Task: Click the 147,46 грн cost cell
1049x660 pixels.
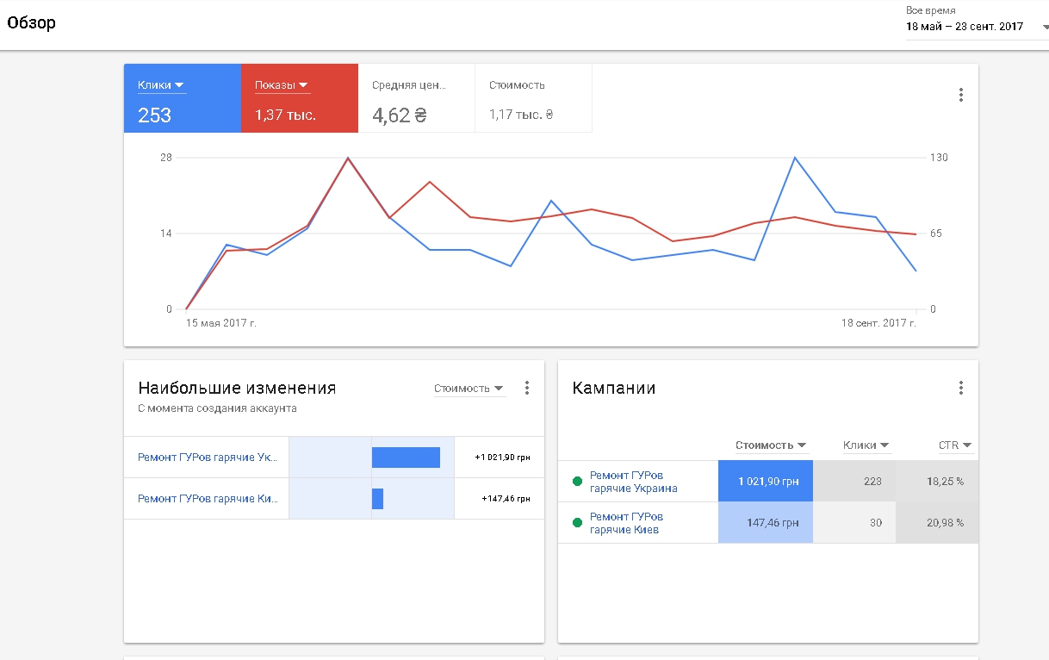Action: coord(766,523)
